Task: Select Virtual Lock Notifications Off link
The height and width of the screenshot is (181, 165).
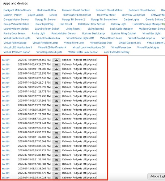Action: click(x=89, y=47)
